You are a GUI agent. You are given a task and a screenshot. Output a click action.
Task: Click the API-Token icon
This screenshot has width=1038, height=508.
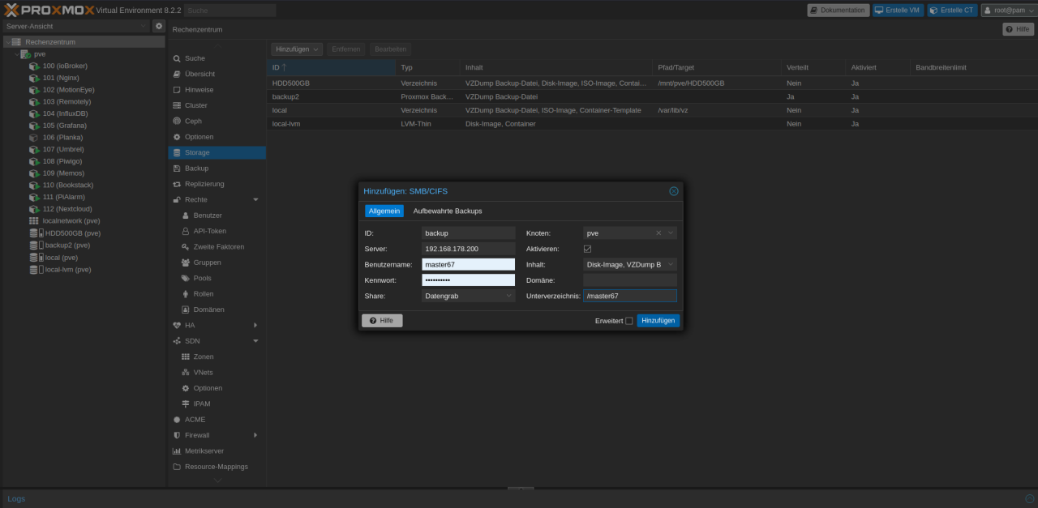point(186,231)
